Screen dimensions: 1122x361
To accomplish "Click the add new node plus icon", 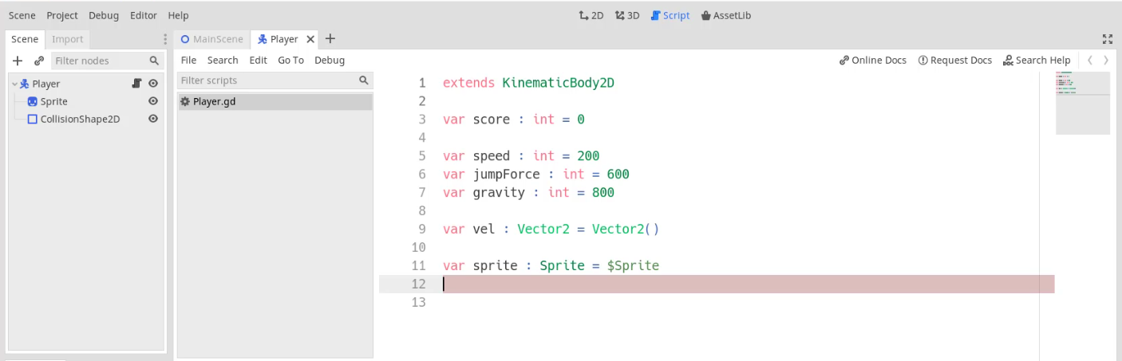I will tap(18, 61).
